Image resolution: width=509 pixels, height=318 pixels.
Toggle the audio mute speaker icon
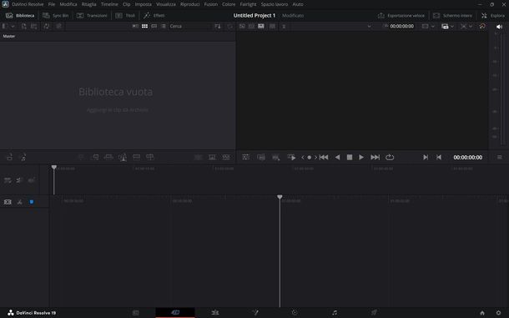499,27
